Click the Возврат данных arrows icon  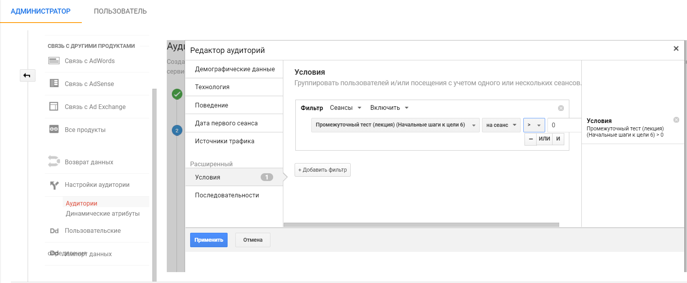(x=54, y=161)
